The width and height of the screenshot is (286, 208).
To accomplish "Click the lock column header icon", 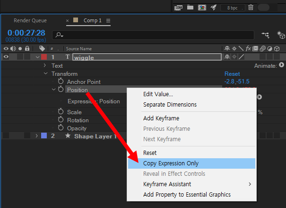I will tap(27, 48).
